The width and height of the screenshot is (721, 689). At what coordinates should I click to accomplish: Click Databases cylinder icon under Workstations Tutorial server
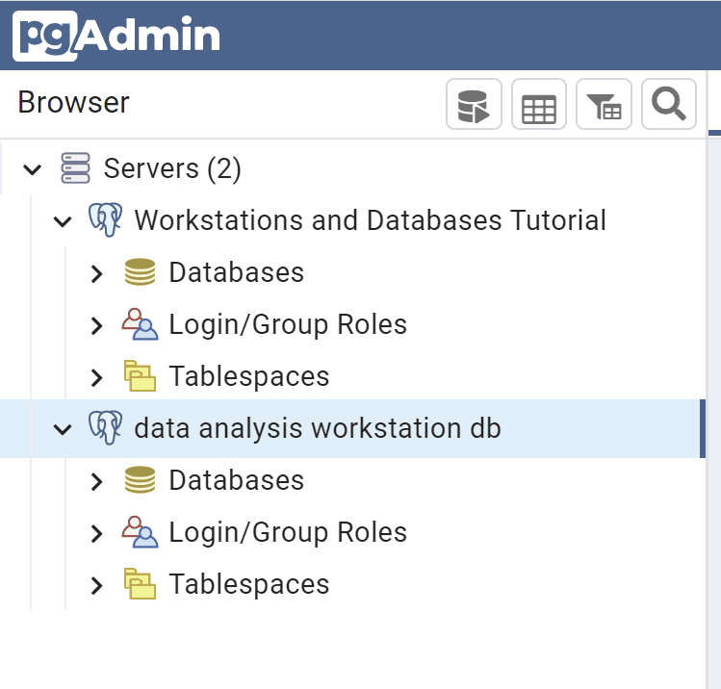[x=140, y=272]
